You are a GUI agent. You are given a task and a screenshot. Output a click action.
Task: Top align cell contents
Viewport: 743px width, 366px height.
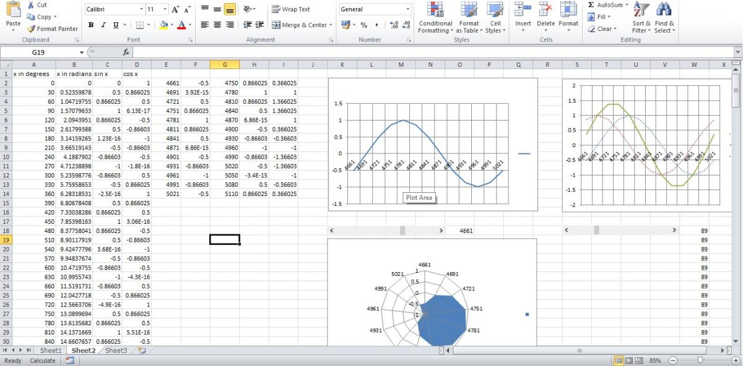pos(205,9)
